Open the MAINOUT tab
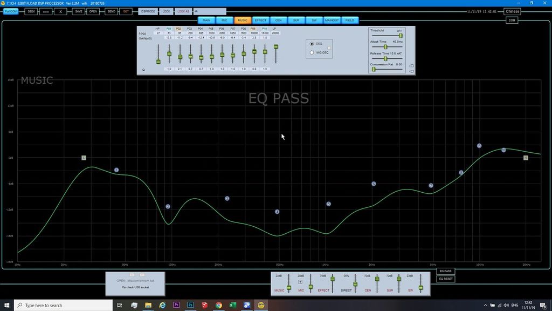Viewport: 552px width, 311px height. [332, 21]
